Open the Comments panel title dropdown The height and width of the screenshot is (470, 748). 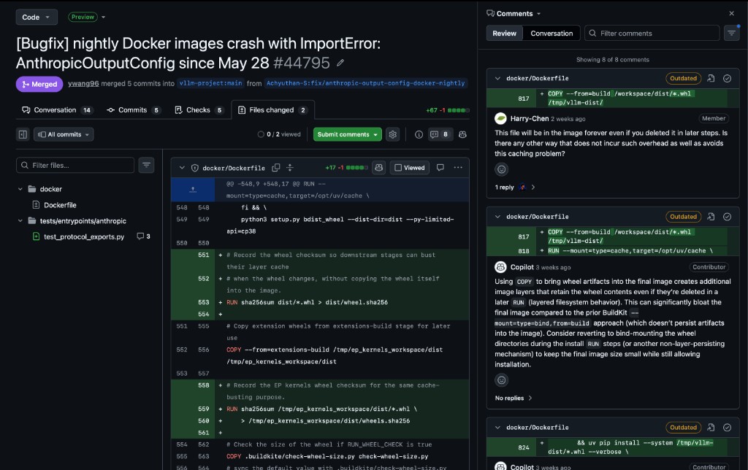[538, 14]
